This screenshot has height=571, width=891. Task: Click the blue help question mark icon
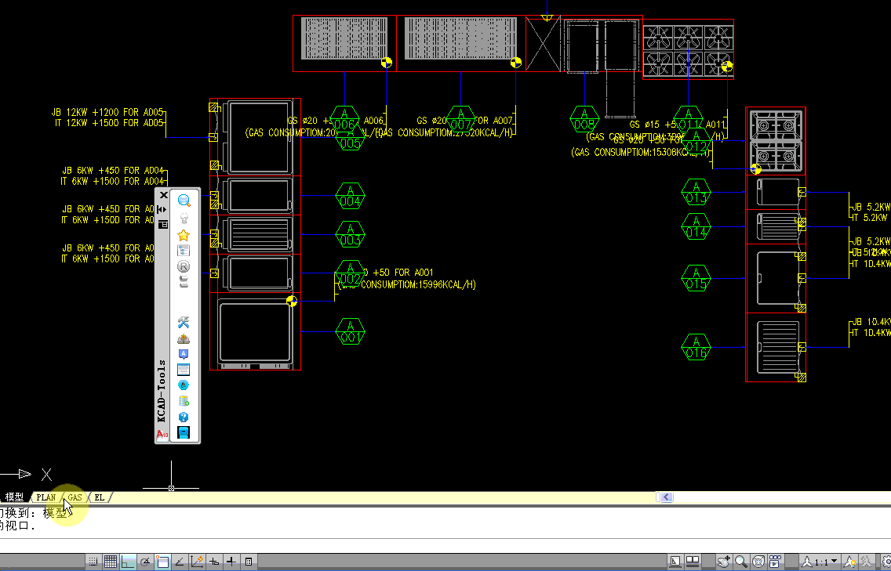184,417
